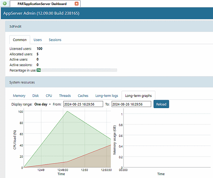The image size is (213, 178).
Task: Switch to the Common tab
Action: [x=20, y=40]
